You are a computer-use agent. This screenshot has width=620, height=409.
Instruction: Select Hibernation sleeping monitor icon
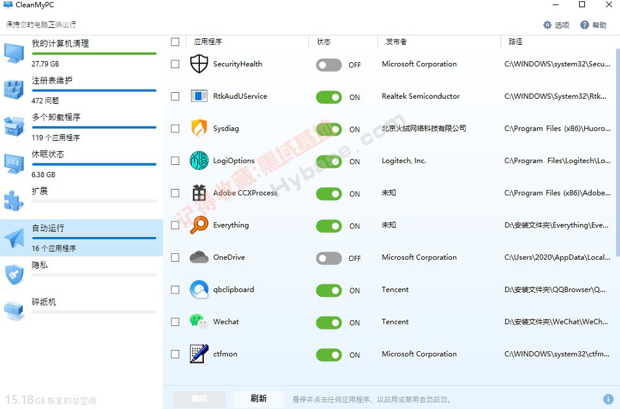(14, 164)
